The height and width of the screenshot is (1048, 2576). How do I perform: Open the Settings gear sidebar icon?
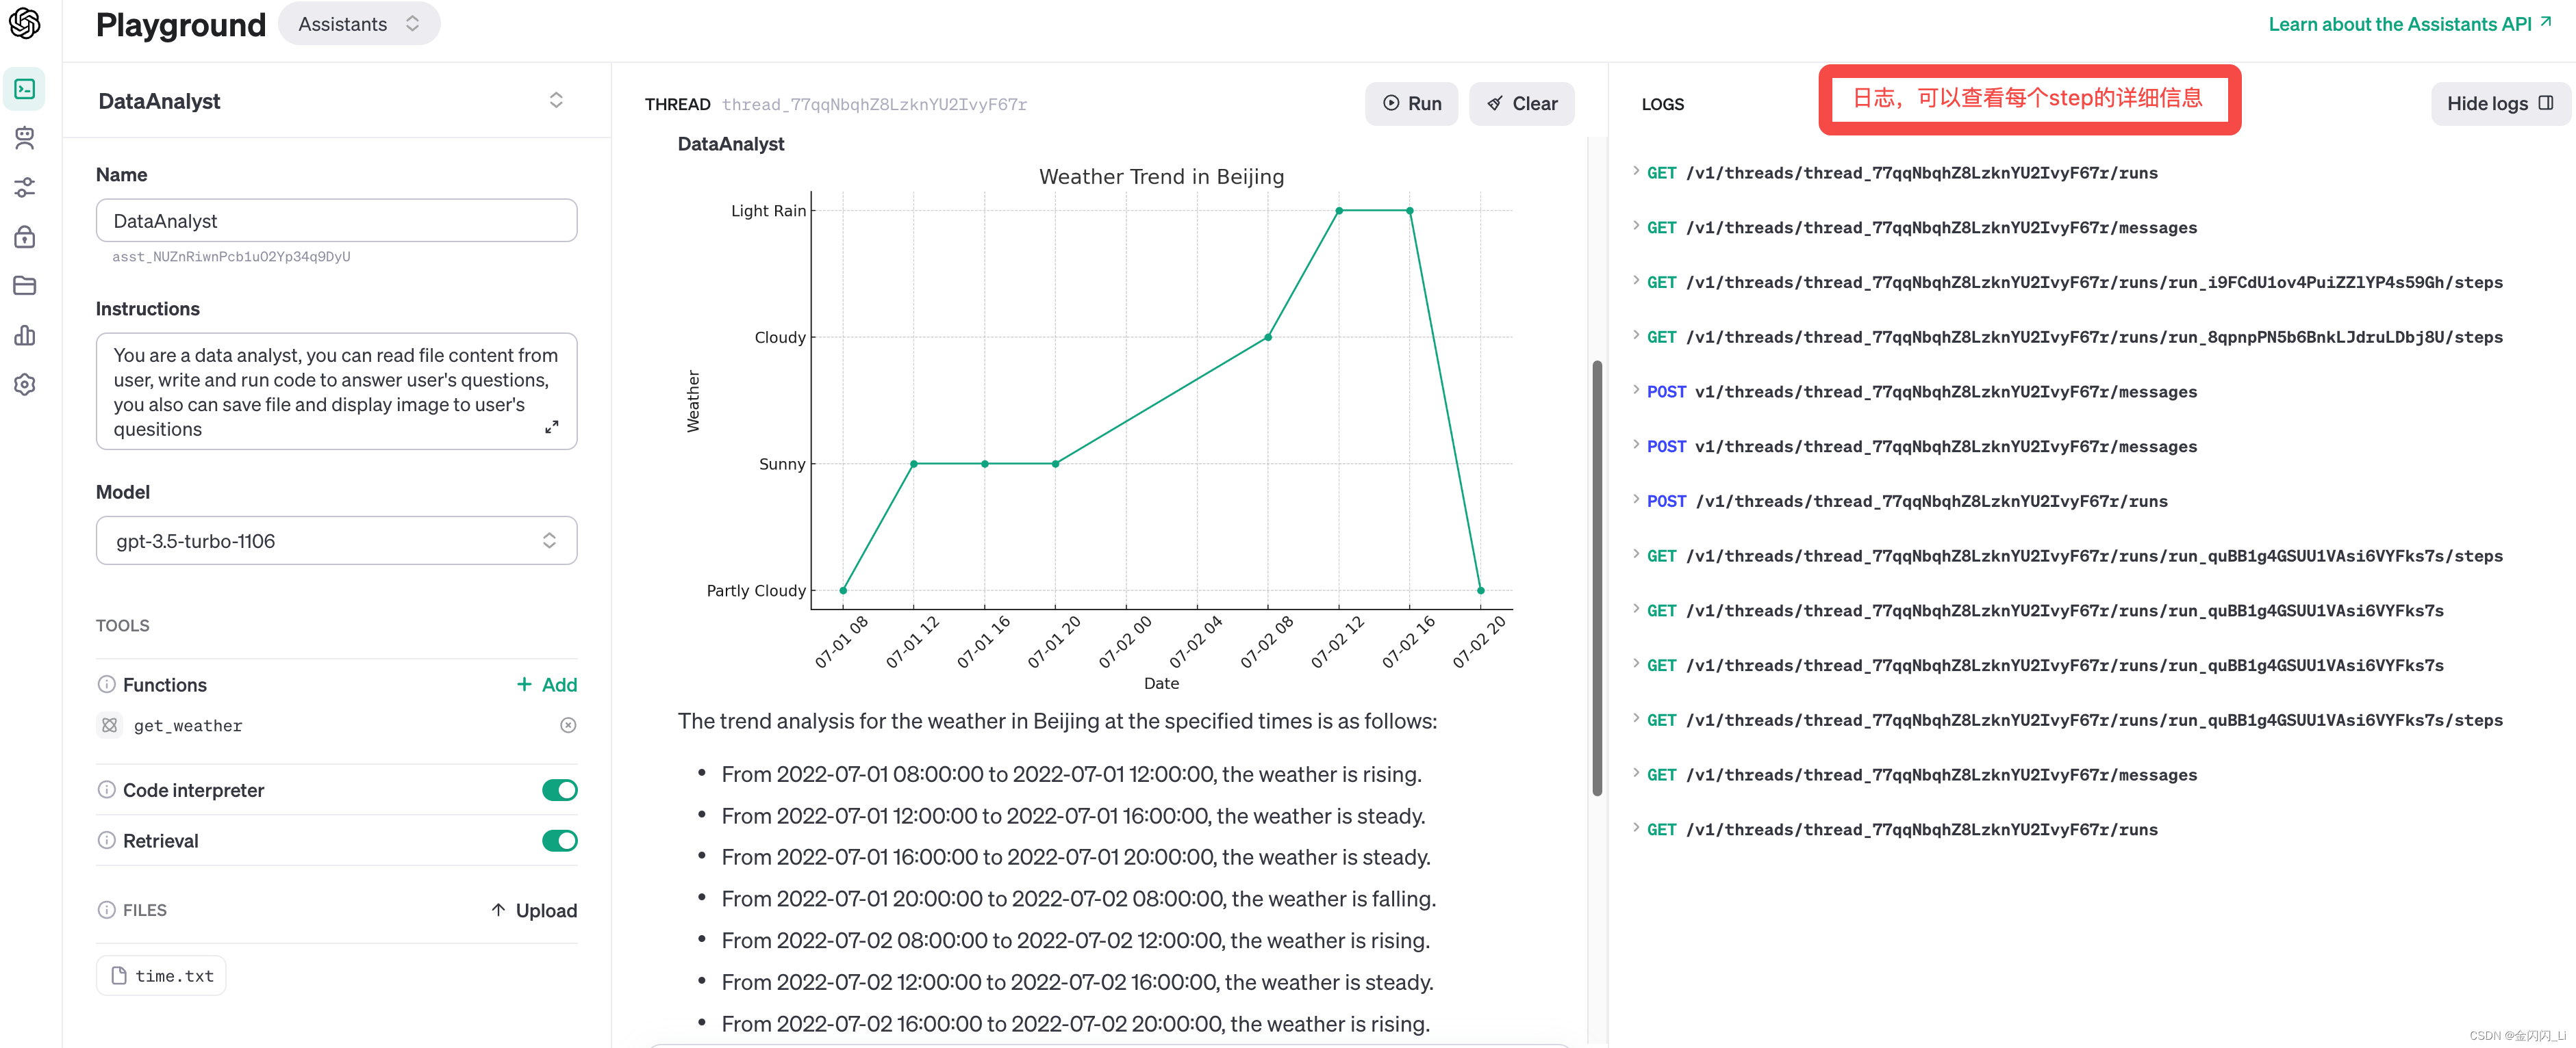tap(25, 384)
